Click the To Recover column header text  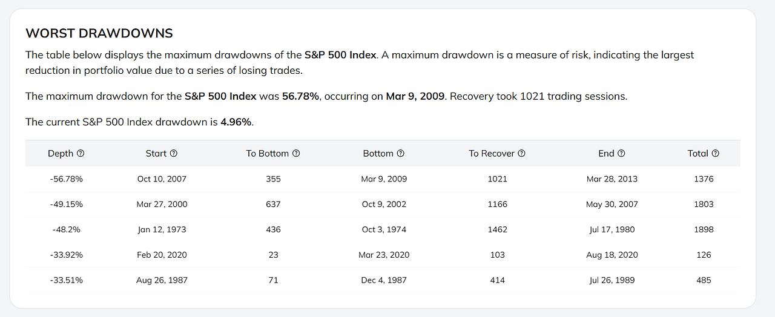click(x=492, y=154)
